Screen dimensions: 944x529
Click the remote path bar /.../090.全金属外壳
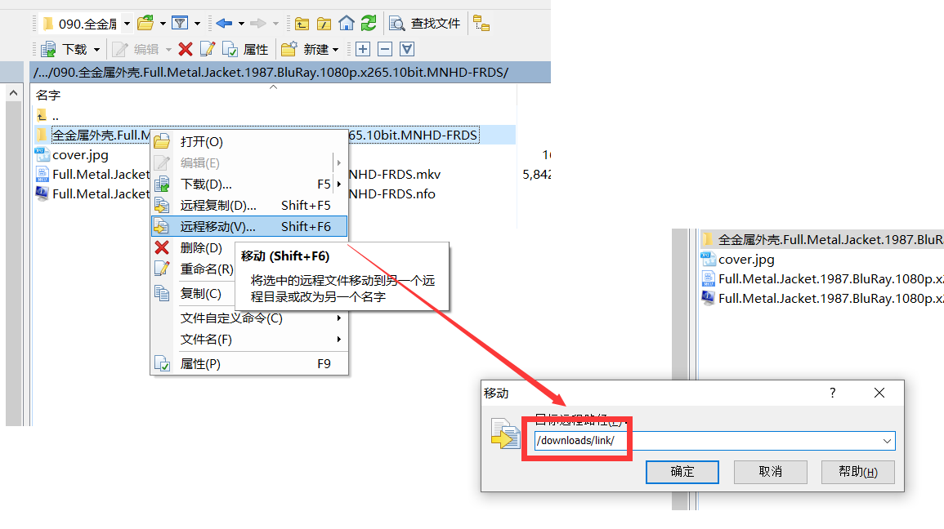(290, 72)
